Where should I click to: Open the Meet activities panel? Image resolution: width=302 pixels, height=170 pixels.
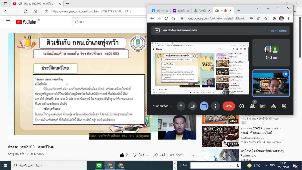tap(274, 106)
